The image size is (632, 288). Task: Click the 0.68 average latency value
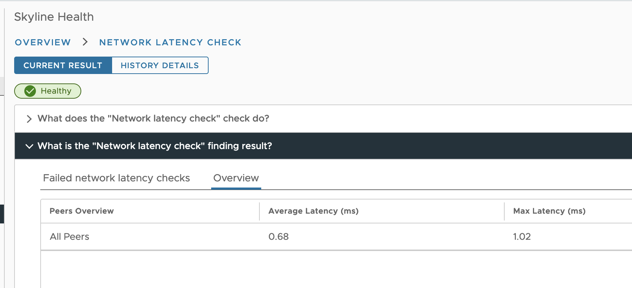point(278,236)
